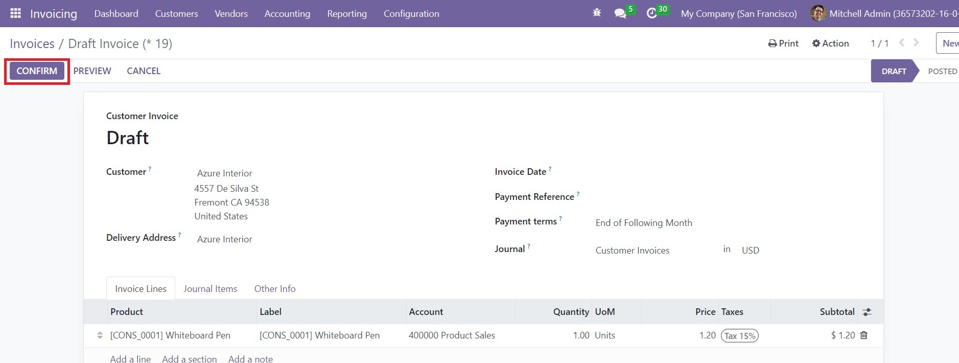The height and width of the screenshot is (363, 959).
Task: Open the Journal Customer Invoices field
Action: [x=633, y=251]
